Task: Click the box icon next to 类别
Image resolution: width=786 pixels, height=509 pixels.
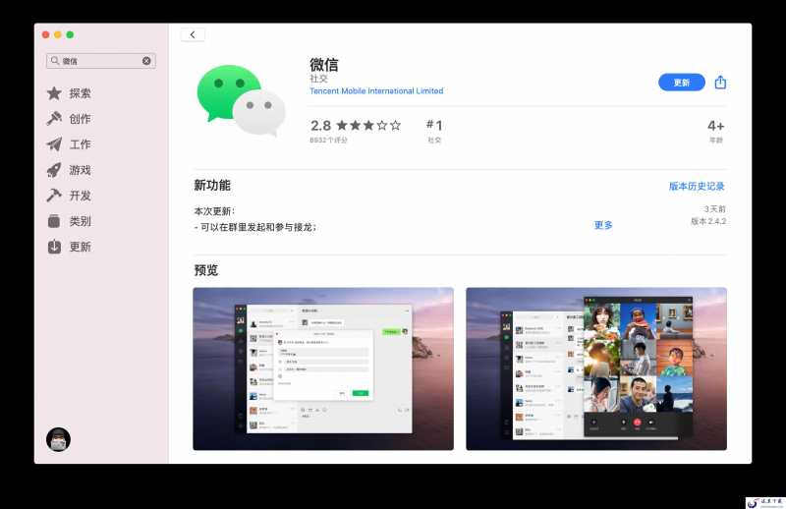Action: pyautogui.click(x=54, y=221)
